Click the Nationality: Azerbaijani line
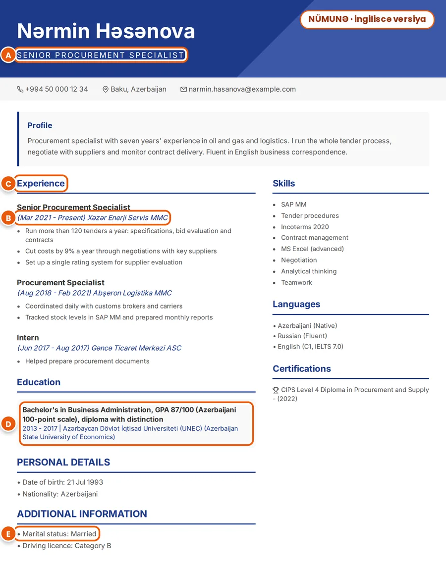The height and width of the screenshot is (570, 446). [57, 494]
